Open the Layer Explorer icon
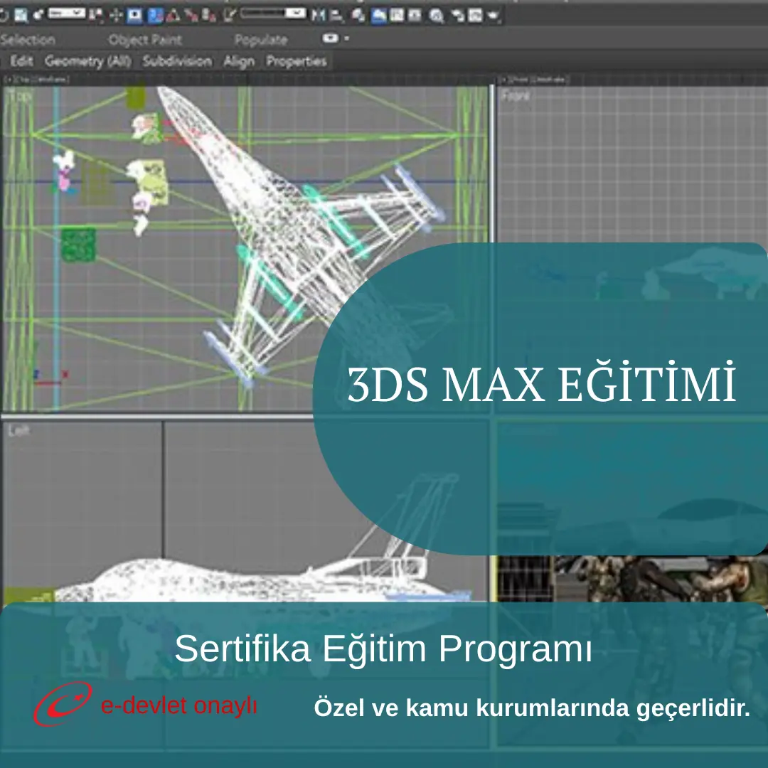Image resolution: width=768 pixels, height=768 pixels. 358,16
